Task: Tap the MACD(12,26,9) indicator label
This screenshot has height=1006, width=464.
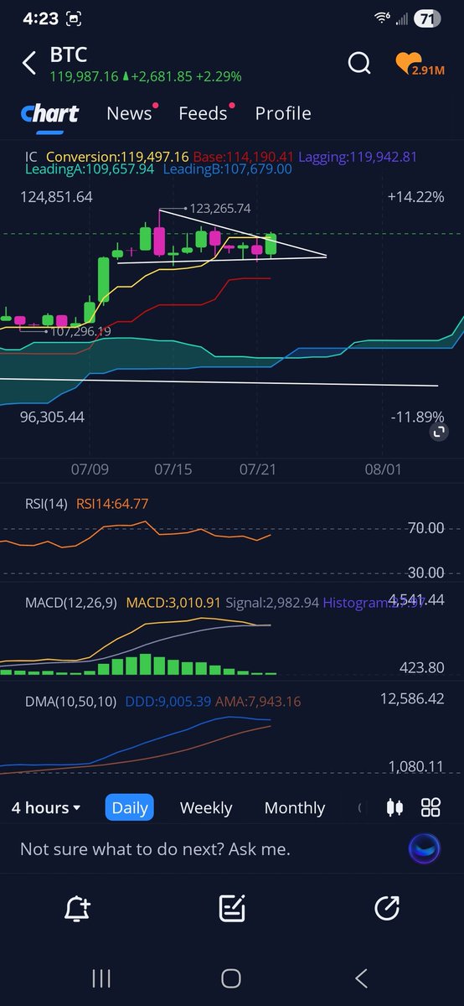Action: point(71,603)
